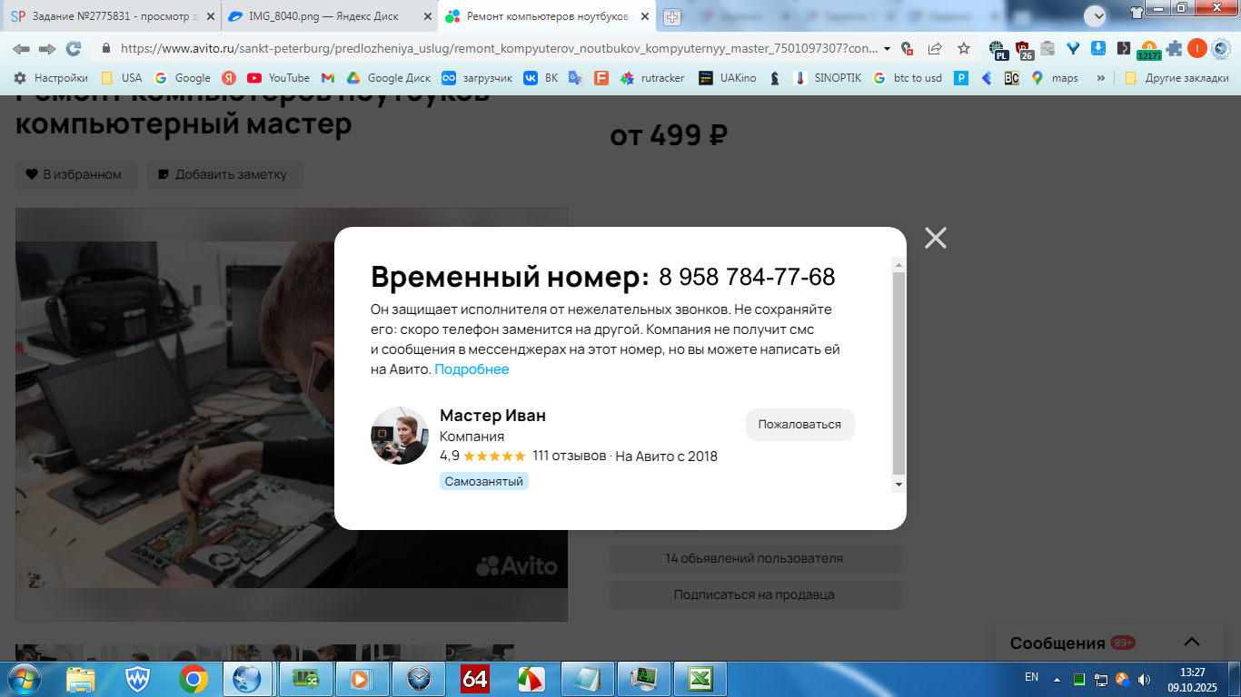Open the USA bookmarks folder
The width and height of the screenshot is (1241, 697).
pos(122,78)
